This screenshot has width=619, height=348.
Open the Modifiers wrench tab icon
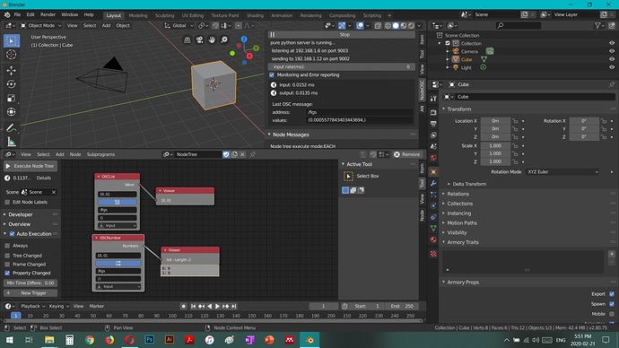click(x=433, y=183)
